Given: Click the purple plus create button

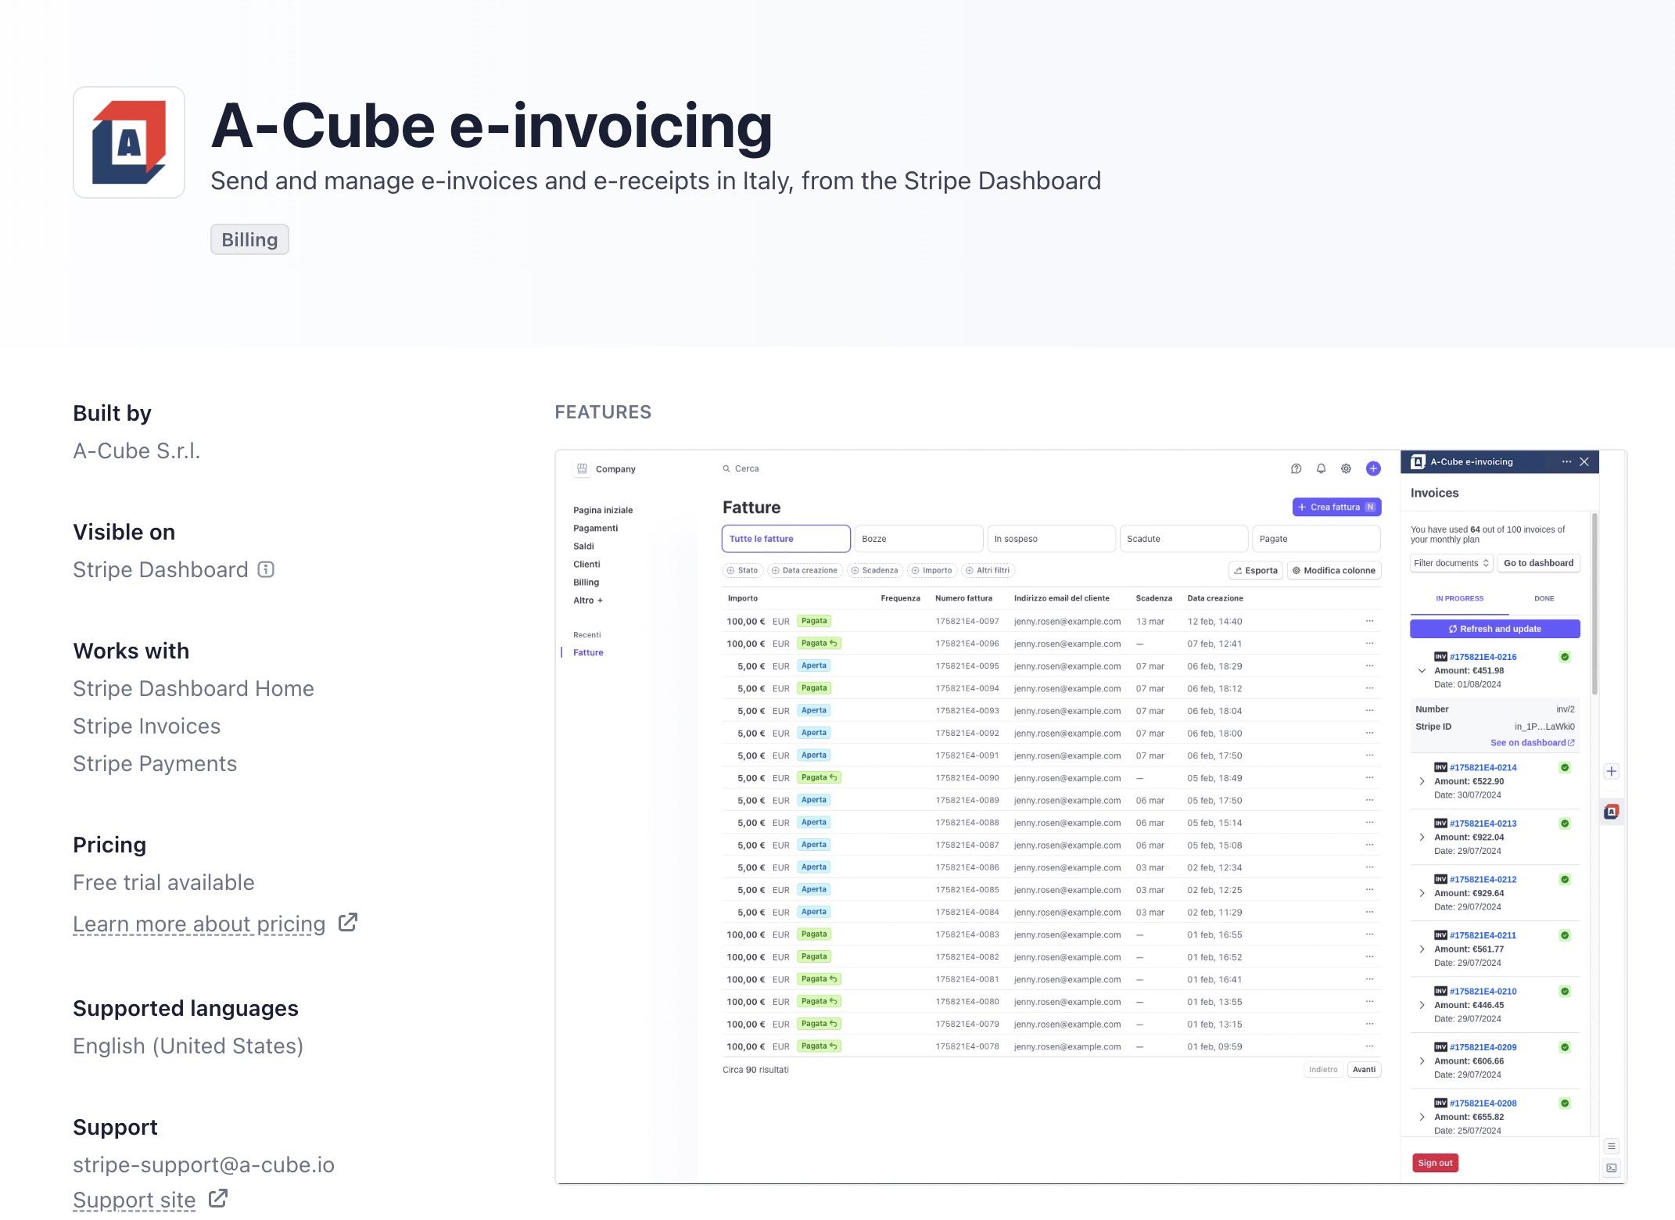Looking at the screenshot, I should click(x=1372, y=468).
